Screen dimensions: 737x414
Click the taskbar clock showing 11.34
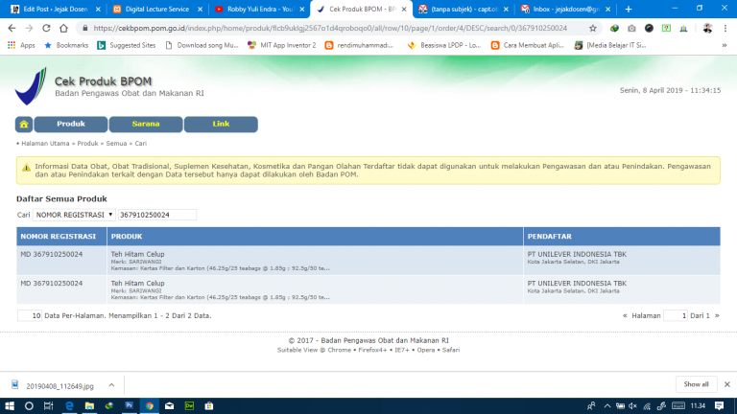click(x=698, y=405)
